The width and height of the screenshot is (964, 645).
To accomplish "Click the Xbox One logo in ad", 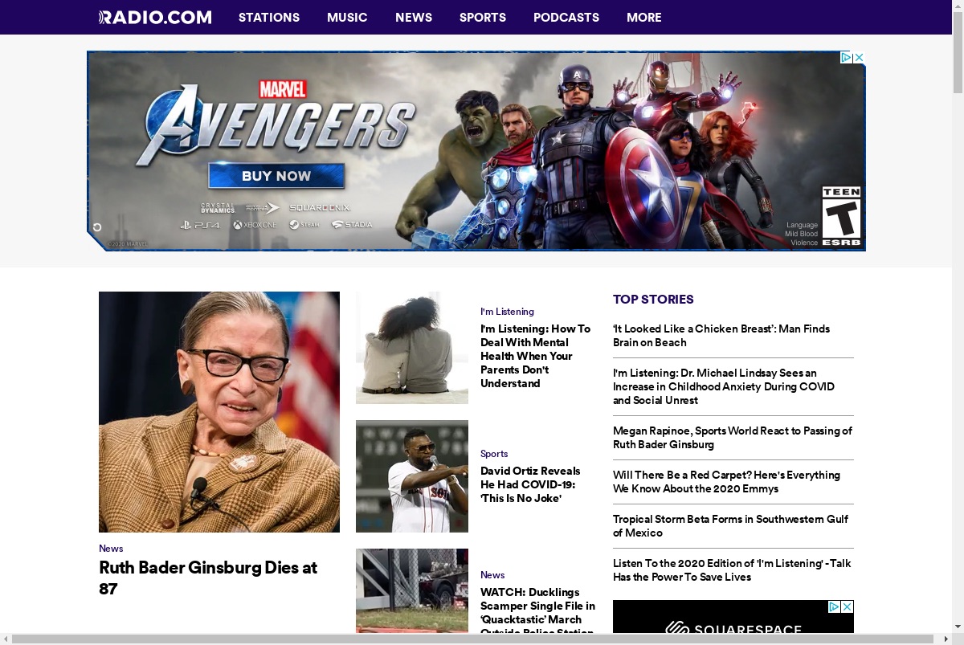I will 255,225.
